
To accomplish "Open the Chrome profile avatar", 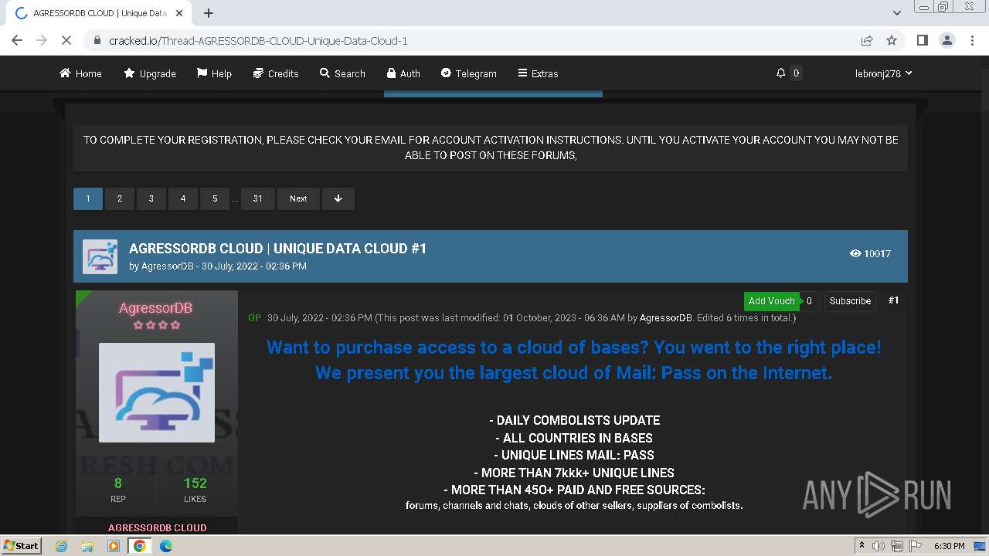I will [x=947, y=40].
